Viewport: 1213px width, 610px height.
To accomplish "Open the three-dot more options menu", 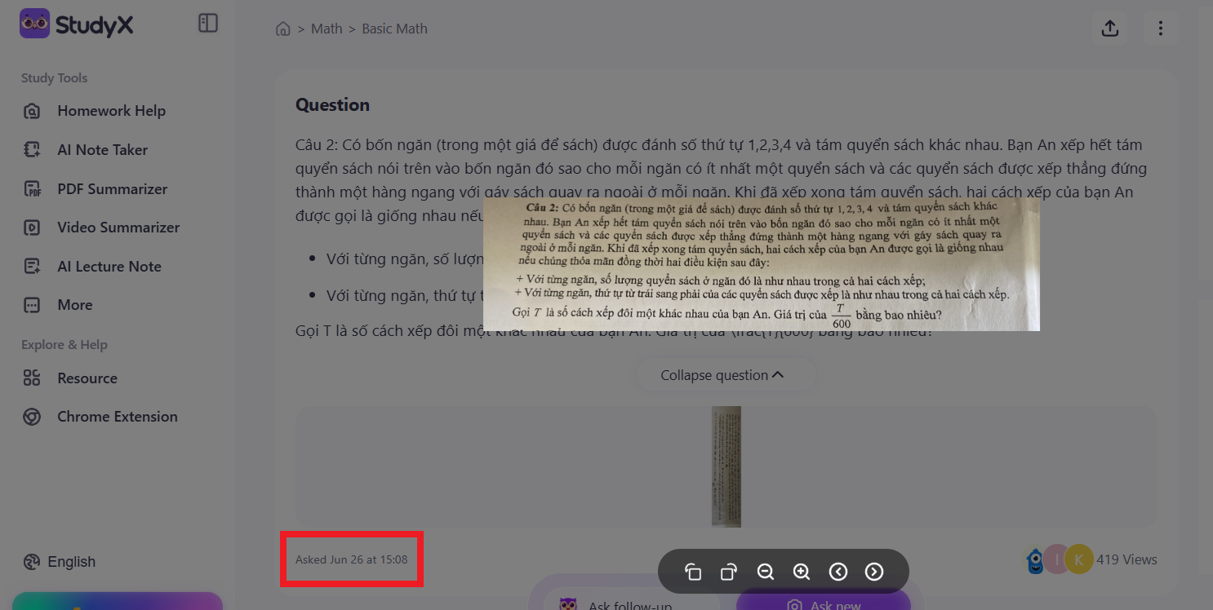I will tap(1160, 29).
